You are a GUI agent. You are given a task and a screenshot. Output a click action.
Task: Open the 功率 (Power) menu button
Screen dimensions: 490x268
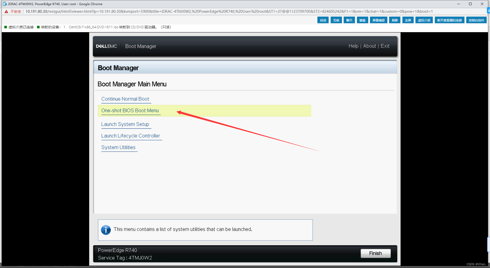[336, 20]
